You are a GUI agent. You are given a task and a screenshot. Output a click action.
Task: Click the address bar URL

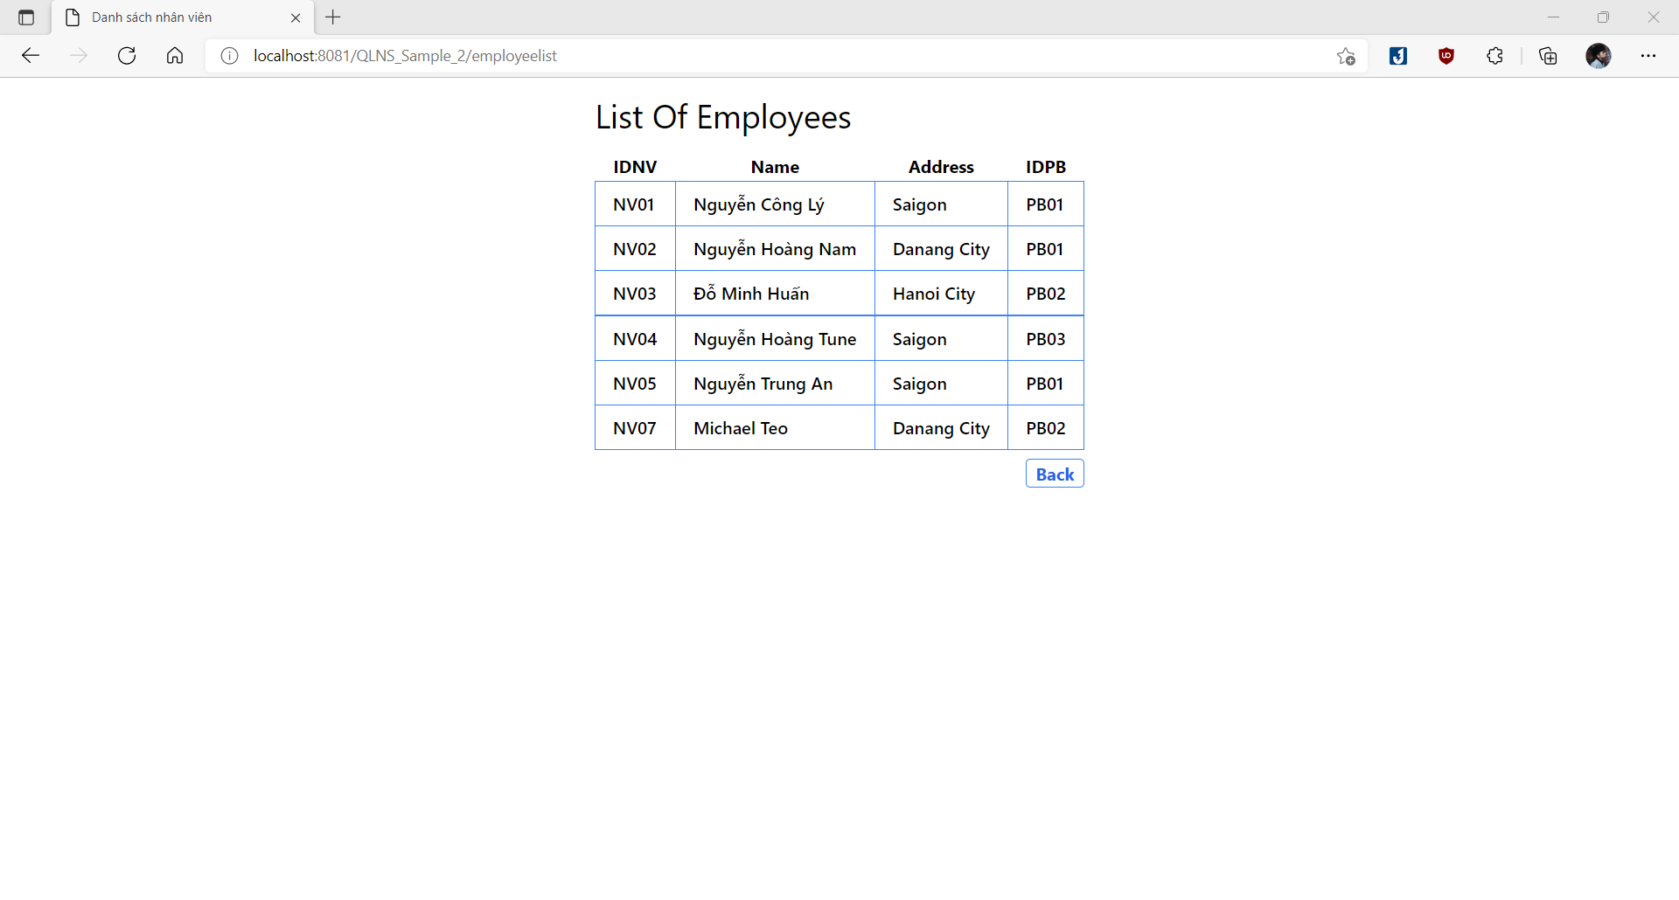pyautogui.click(x=405, y=56)
